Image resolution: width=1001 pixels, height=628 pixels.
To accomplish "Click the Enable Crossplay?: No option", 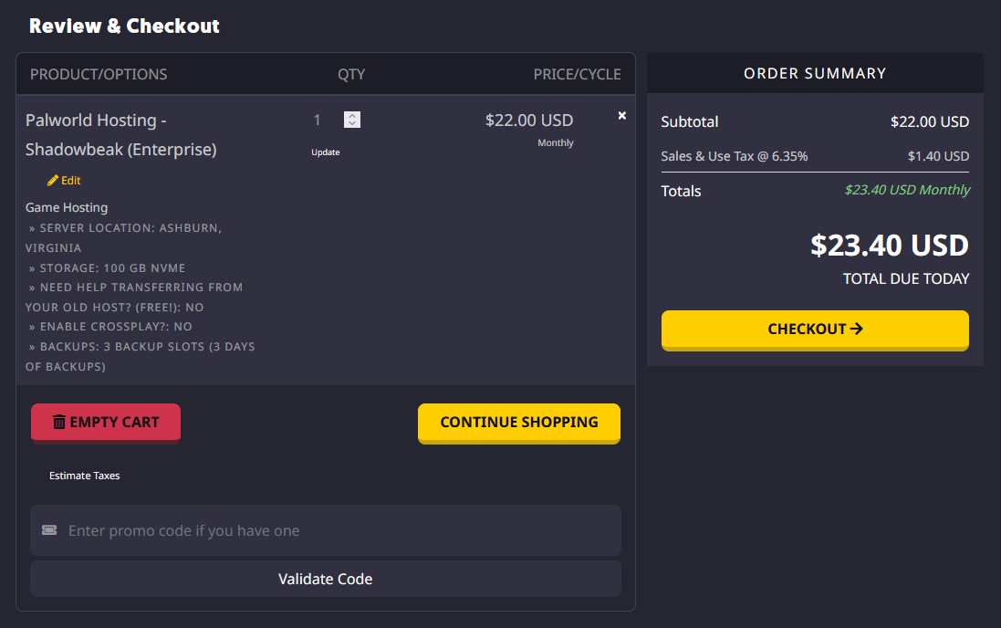I will coord(110,327).
